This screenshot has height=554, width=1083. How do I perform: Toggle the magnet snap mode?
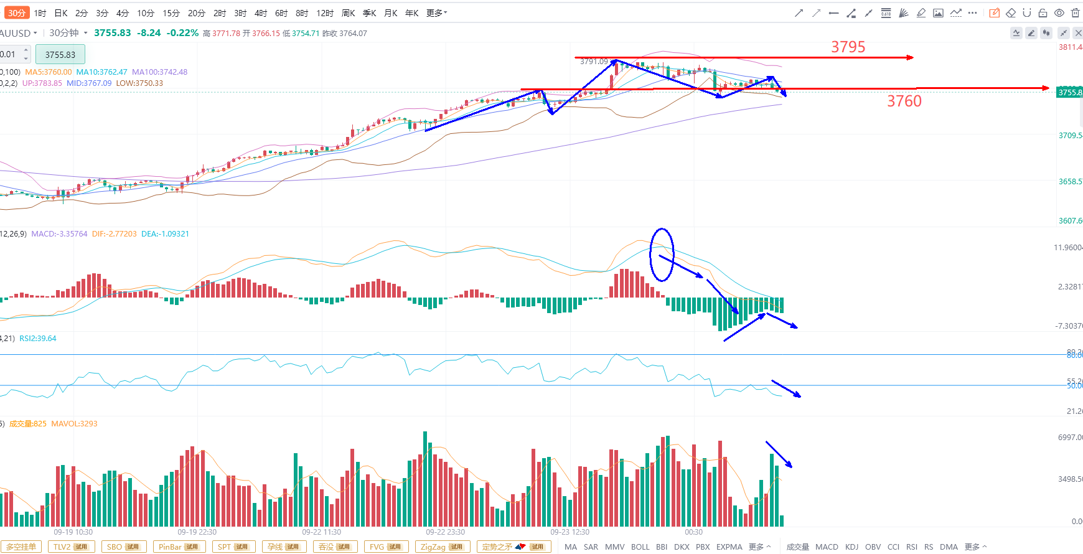coord(1027,13)
